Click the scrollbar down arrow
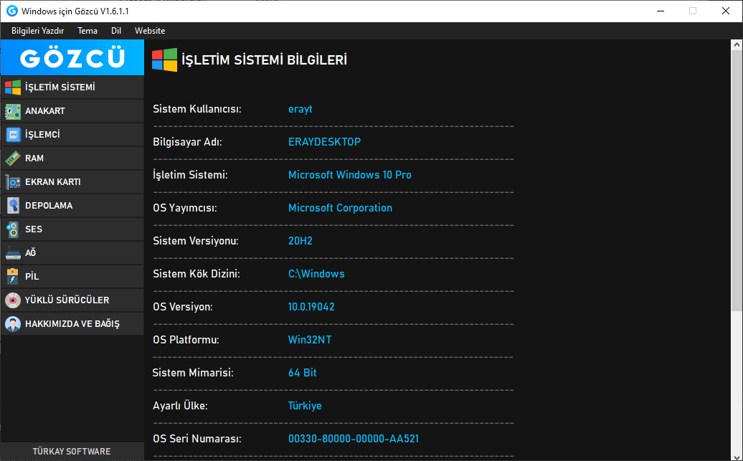 coord(737,457)
